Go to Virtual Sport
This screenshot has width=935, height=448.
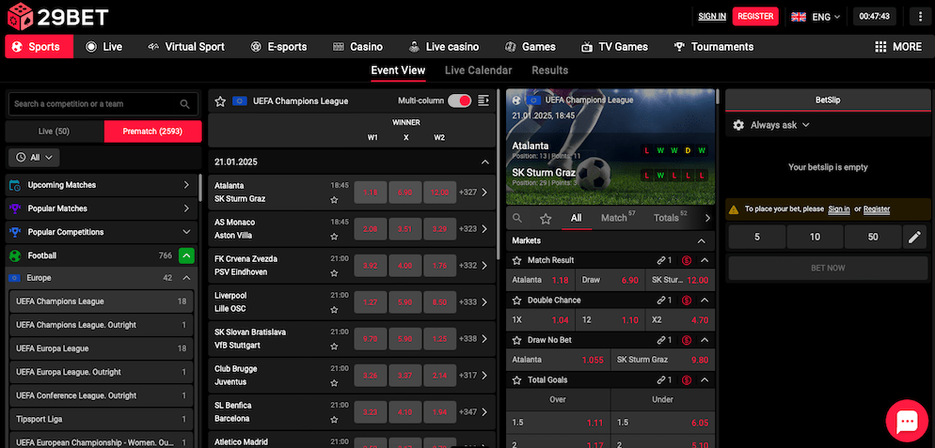(x=186, y=46)
